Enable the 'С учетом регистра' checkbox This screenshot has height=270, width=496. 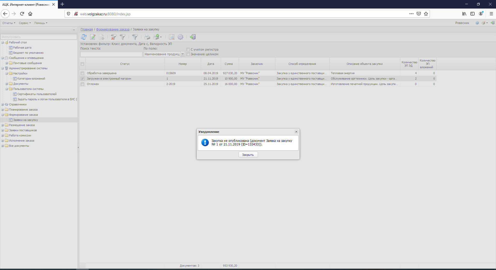pyautogui.click(x=188, y=50)
